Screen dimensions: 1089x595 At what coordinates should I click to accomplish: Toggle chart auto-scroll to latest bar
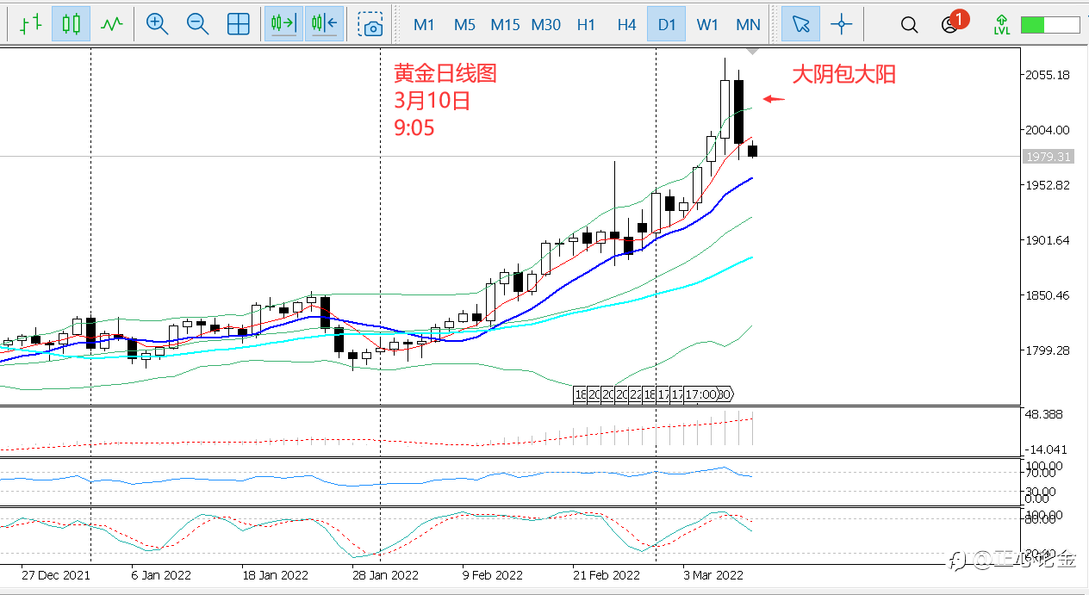pyautogui.click(x=283, y=24)
